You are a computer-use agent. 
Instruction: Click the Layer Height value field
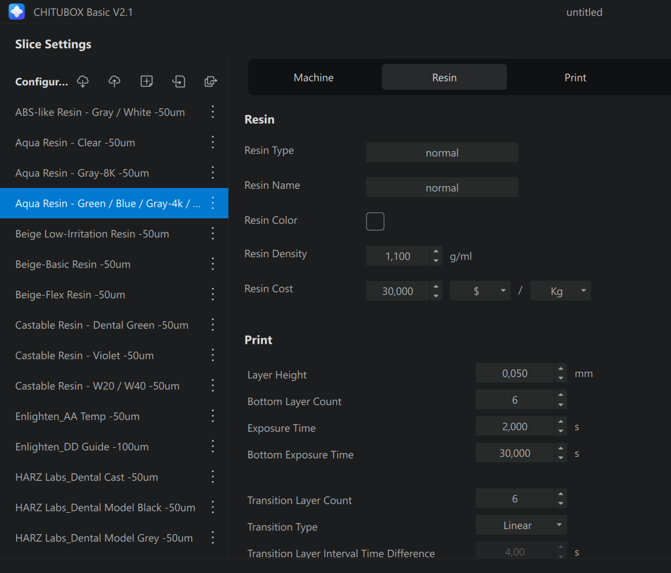coord(515,373)
